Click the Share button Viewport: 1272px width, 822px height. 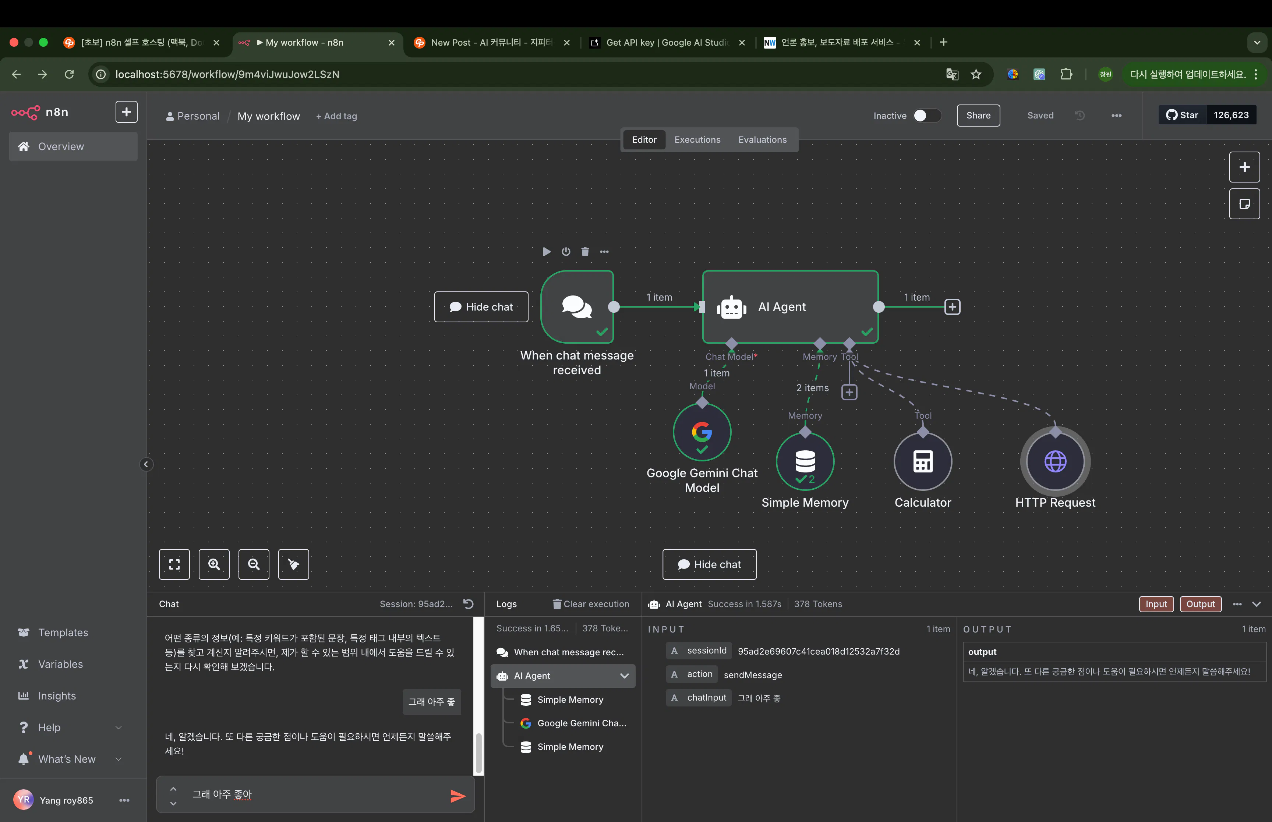978,115
